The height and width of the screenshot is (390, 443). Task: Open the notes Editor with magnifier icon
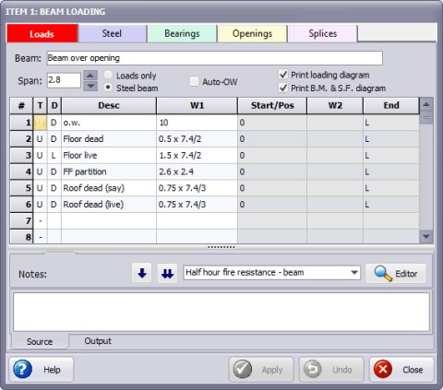coord(396,273)
